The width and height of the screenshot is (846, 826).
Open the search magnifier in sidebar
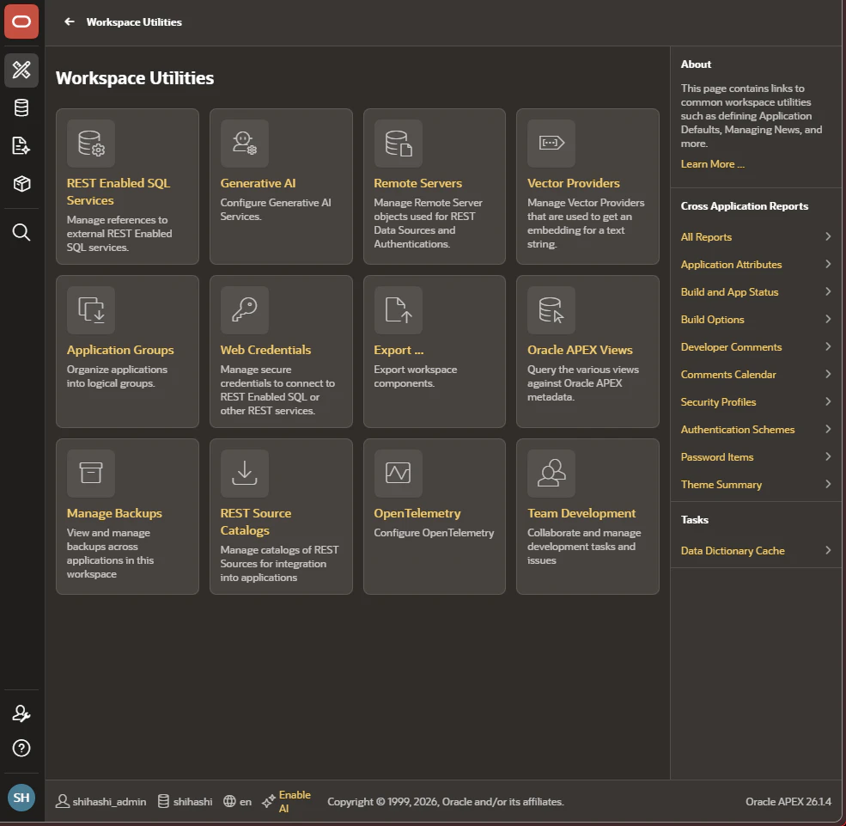tap(21, 233)
